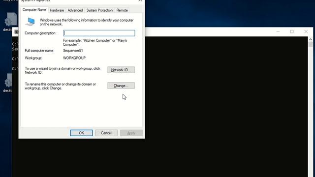Image resolution: width=315 pixels, height=177 pixels.
Task: Click the Command Prompt vertical scrollbar thumb
Action: pos(311,44)
